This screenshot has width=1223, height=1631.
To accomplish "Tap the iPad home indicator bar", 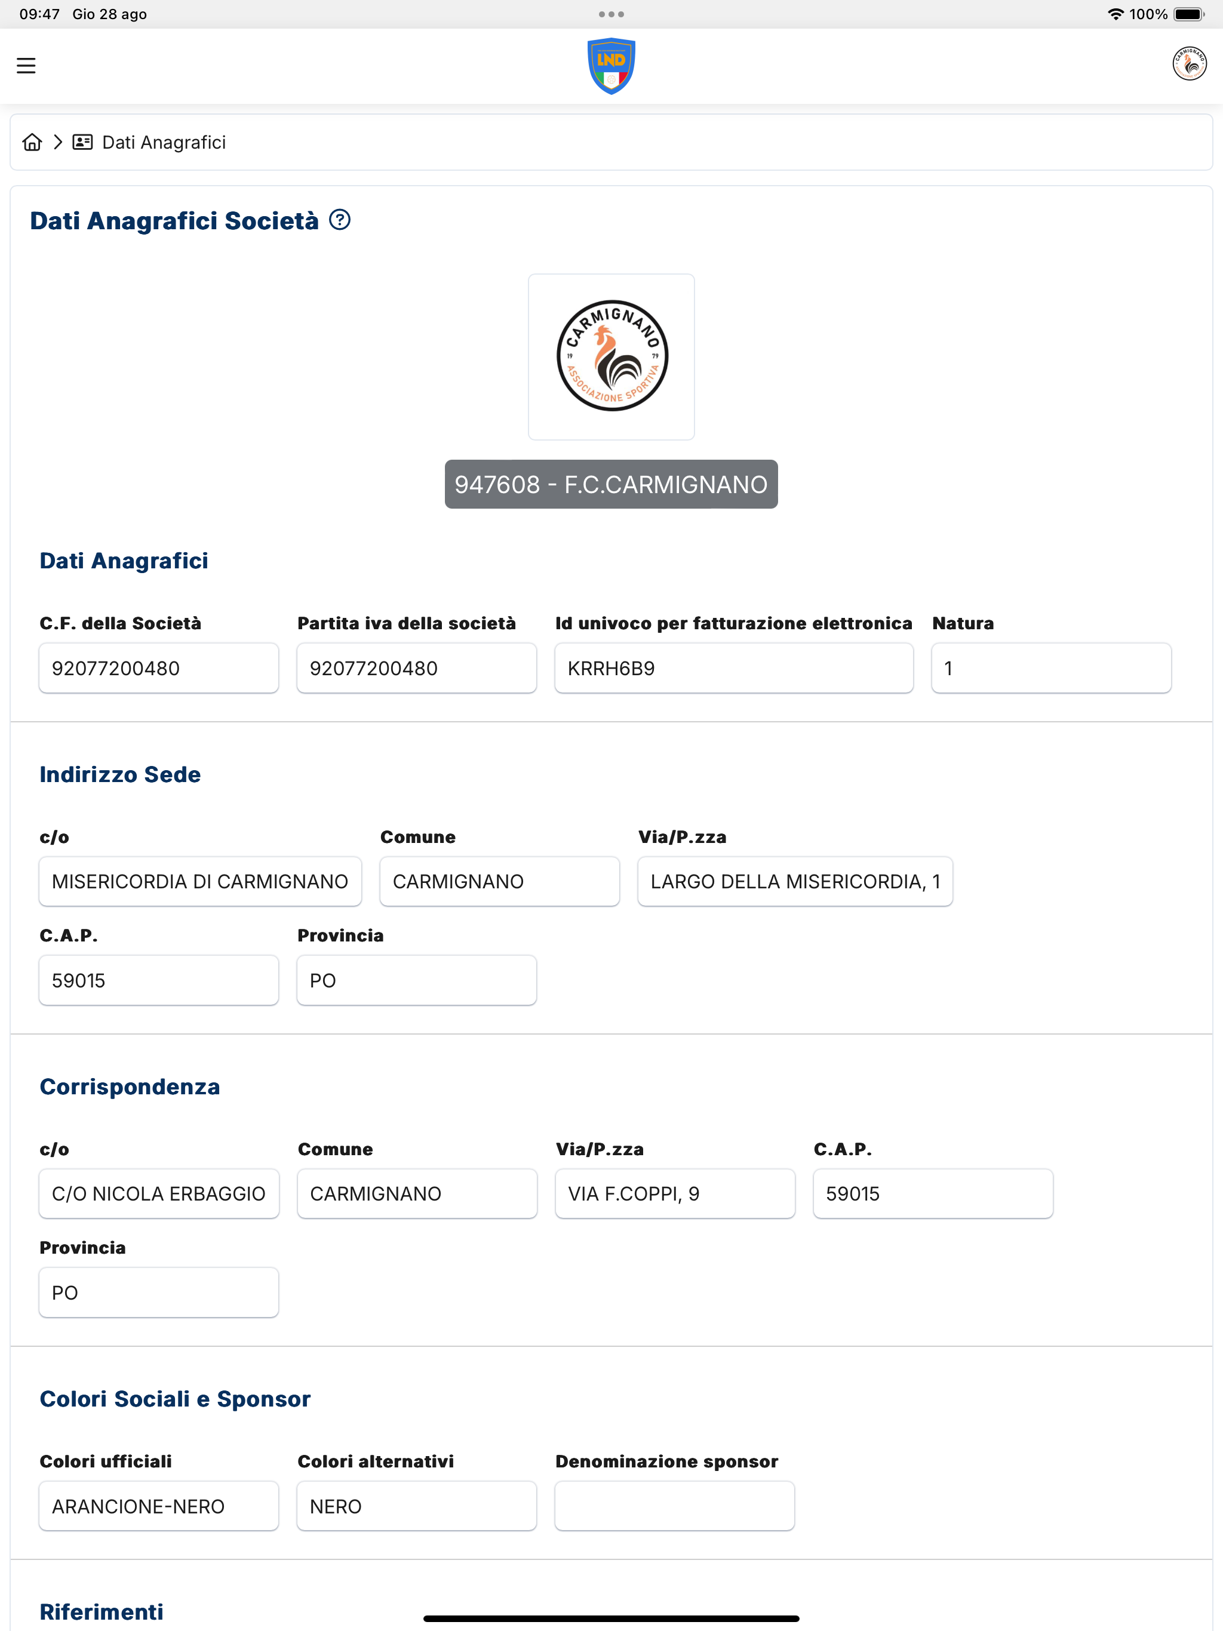I will (611, 1618).
